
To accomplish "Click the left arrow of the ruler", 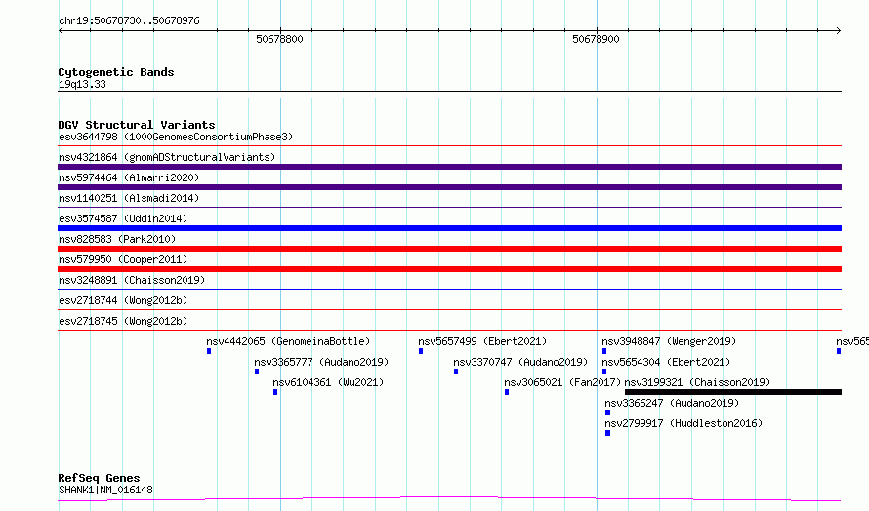I will point(61,31).
